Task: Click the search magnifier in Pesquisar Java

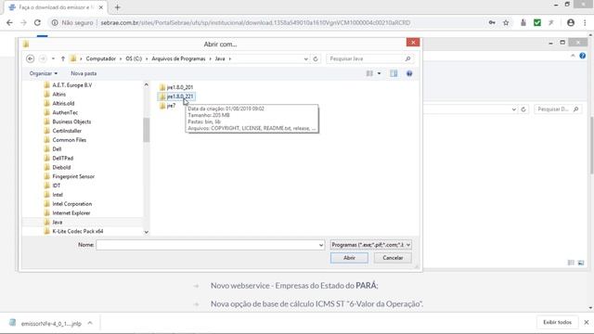Action: 407,58
